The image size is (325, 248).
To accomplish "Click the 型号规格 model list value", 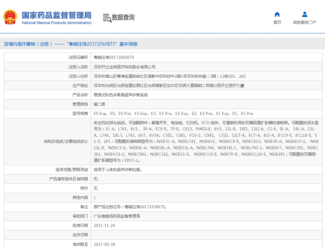I will coord(173,114).
